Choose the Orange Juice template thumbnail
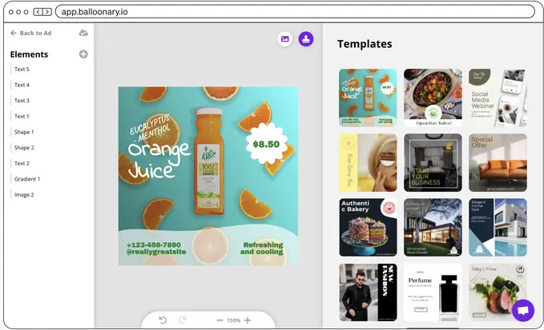 coord(368,97)
